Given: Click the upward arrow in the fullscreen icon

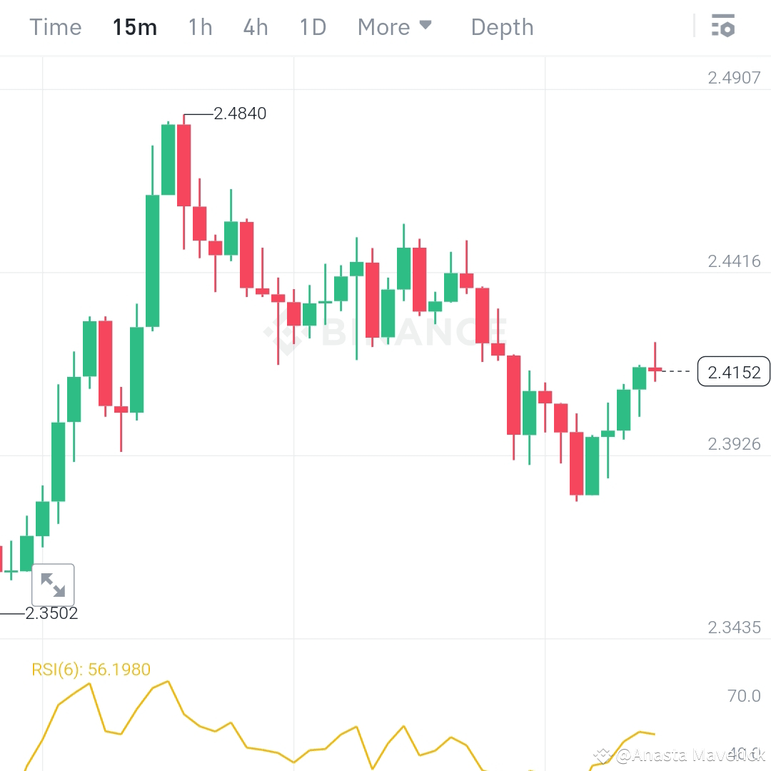Looking at the screenshot, I should point(47,578).
